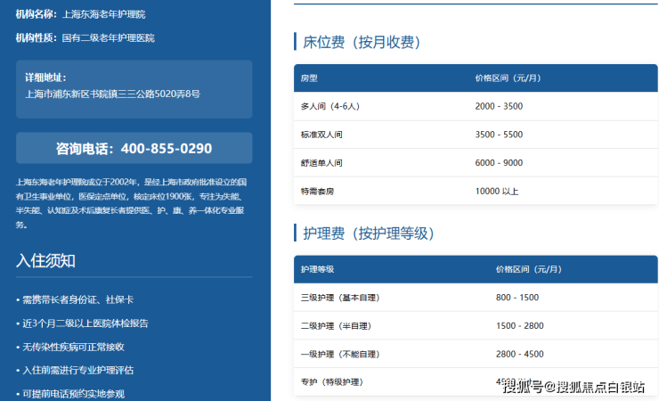Select 无传染性疾病可正常接收 bullet
The image size is (659, 401).
70,347
